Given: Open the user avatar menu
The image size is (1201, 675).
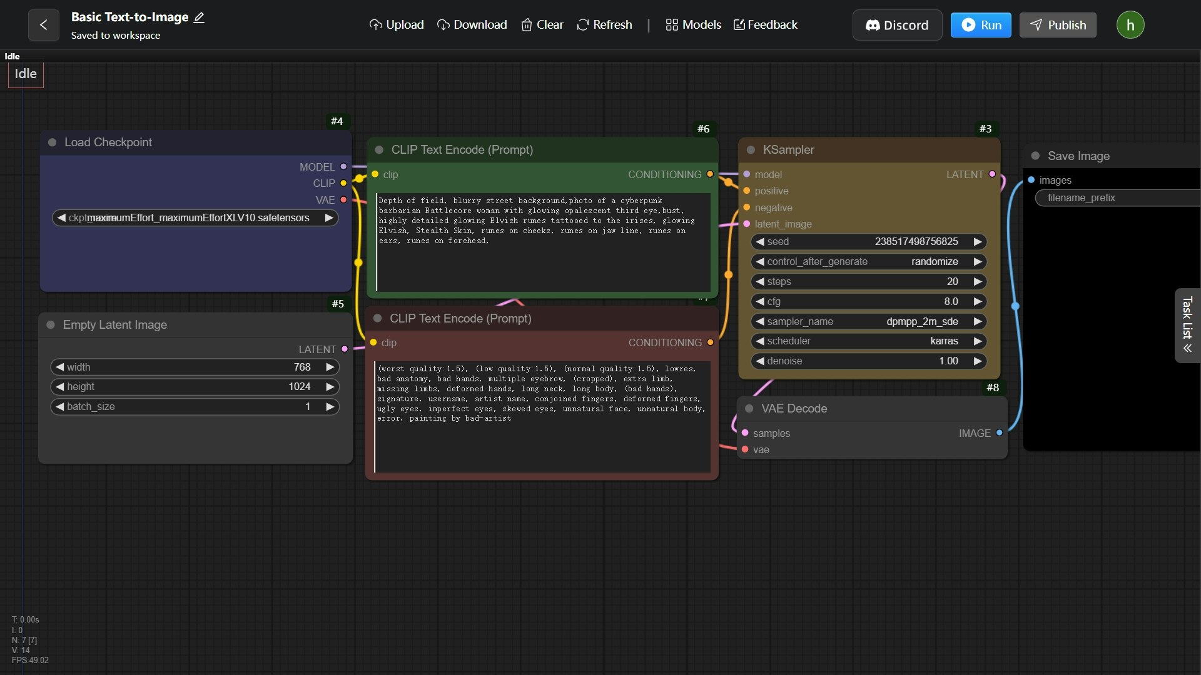Looking at the screenshot, I should [x=1130, y=25].
